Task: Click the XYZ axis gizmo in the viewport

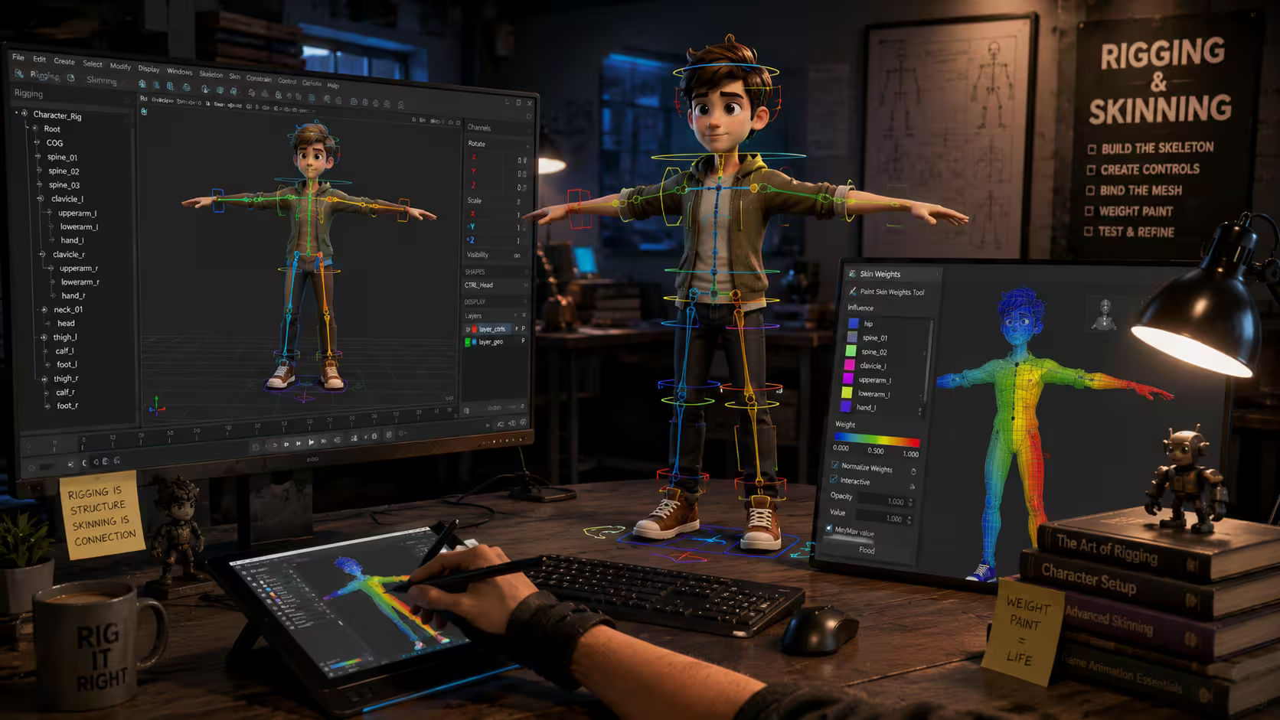Action: (x=156, y=406)
